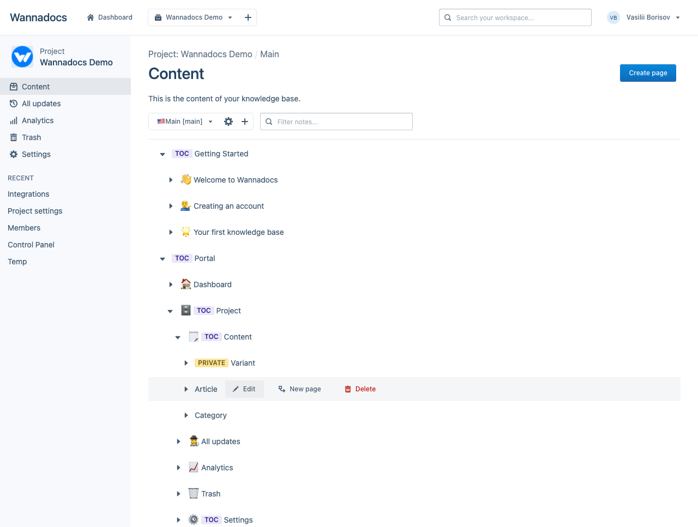Click the file cabinet icon beside Project
The height and width of the screenshot is (527, 698).
(x=186, y=310)
